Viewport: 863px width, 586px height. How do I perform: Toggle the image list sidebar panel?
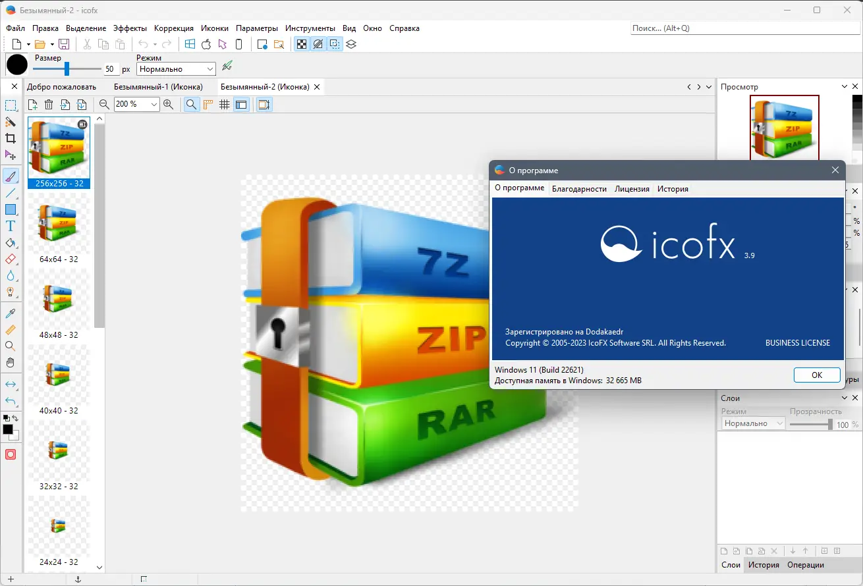pyautogui.click(x=241, y=104)
